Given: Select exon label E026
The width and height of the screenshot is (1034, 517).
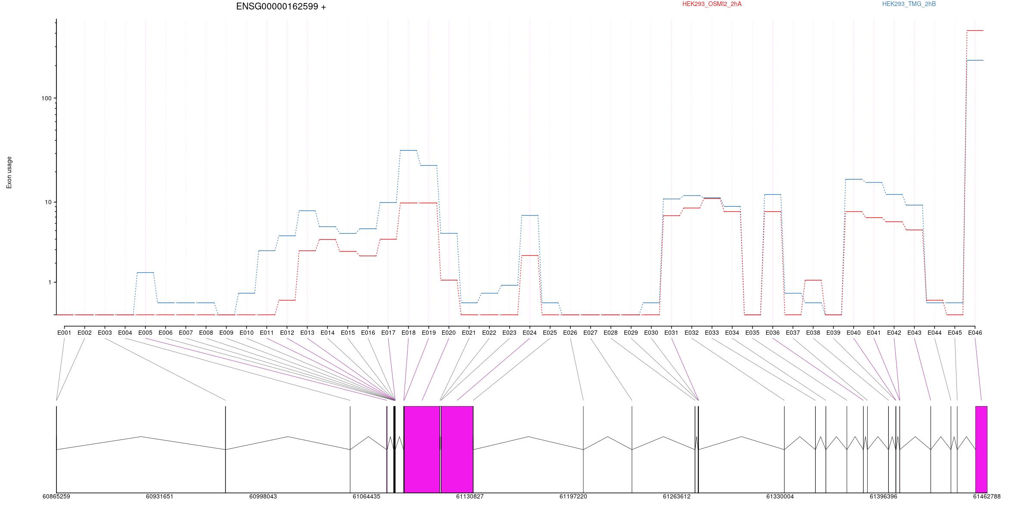Looking at the screenshot, I should click(570, 333).
